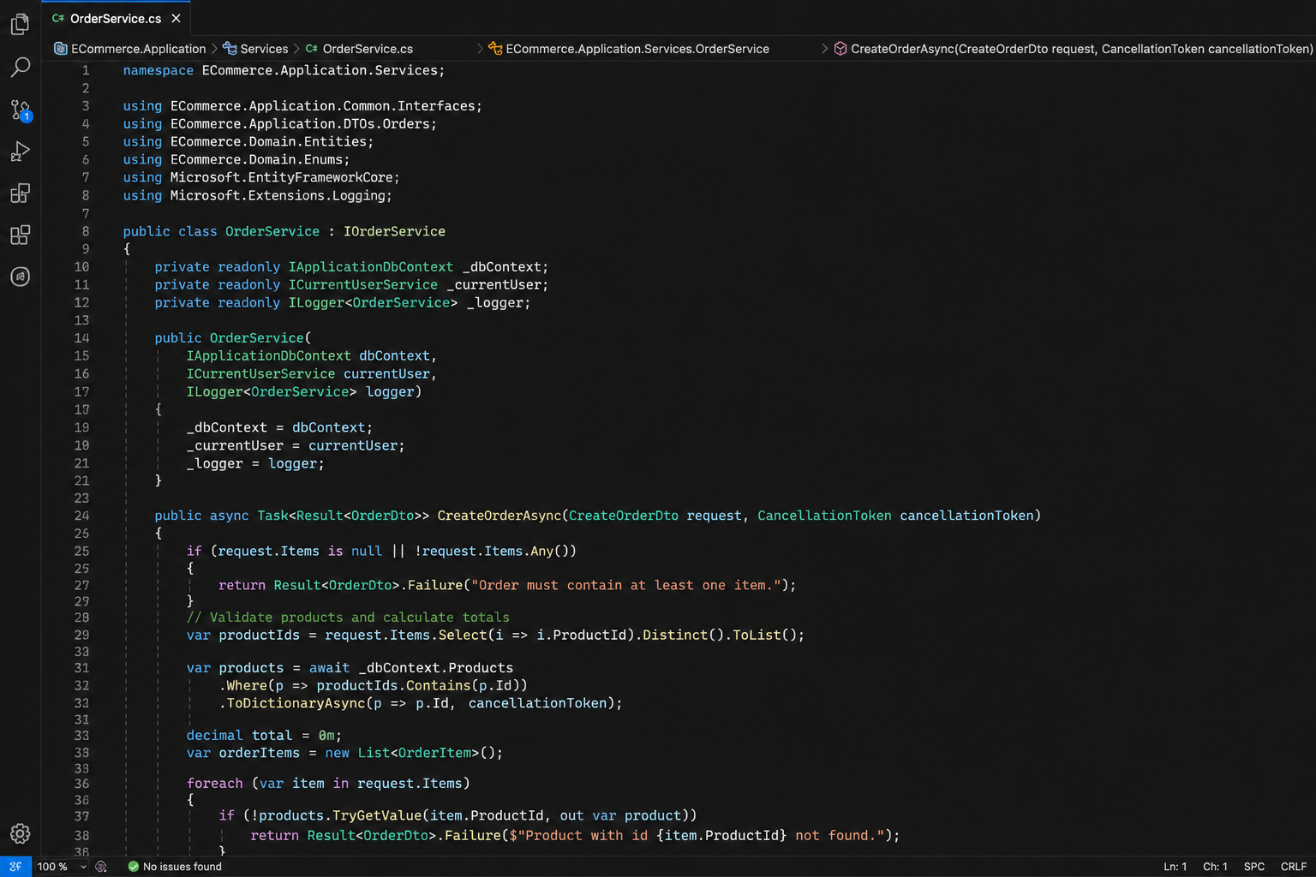
Task: Click 'new List<OrderItem>()' in the code
Action: [410, 753]
